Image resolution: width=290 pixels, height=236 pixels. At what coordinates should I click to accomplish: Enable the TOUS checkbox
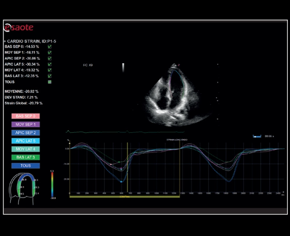click(x=49, y=82)
